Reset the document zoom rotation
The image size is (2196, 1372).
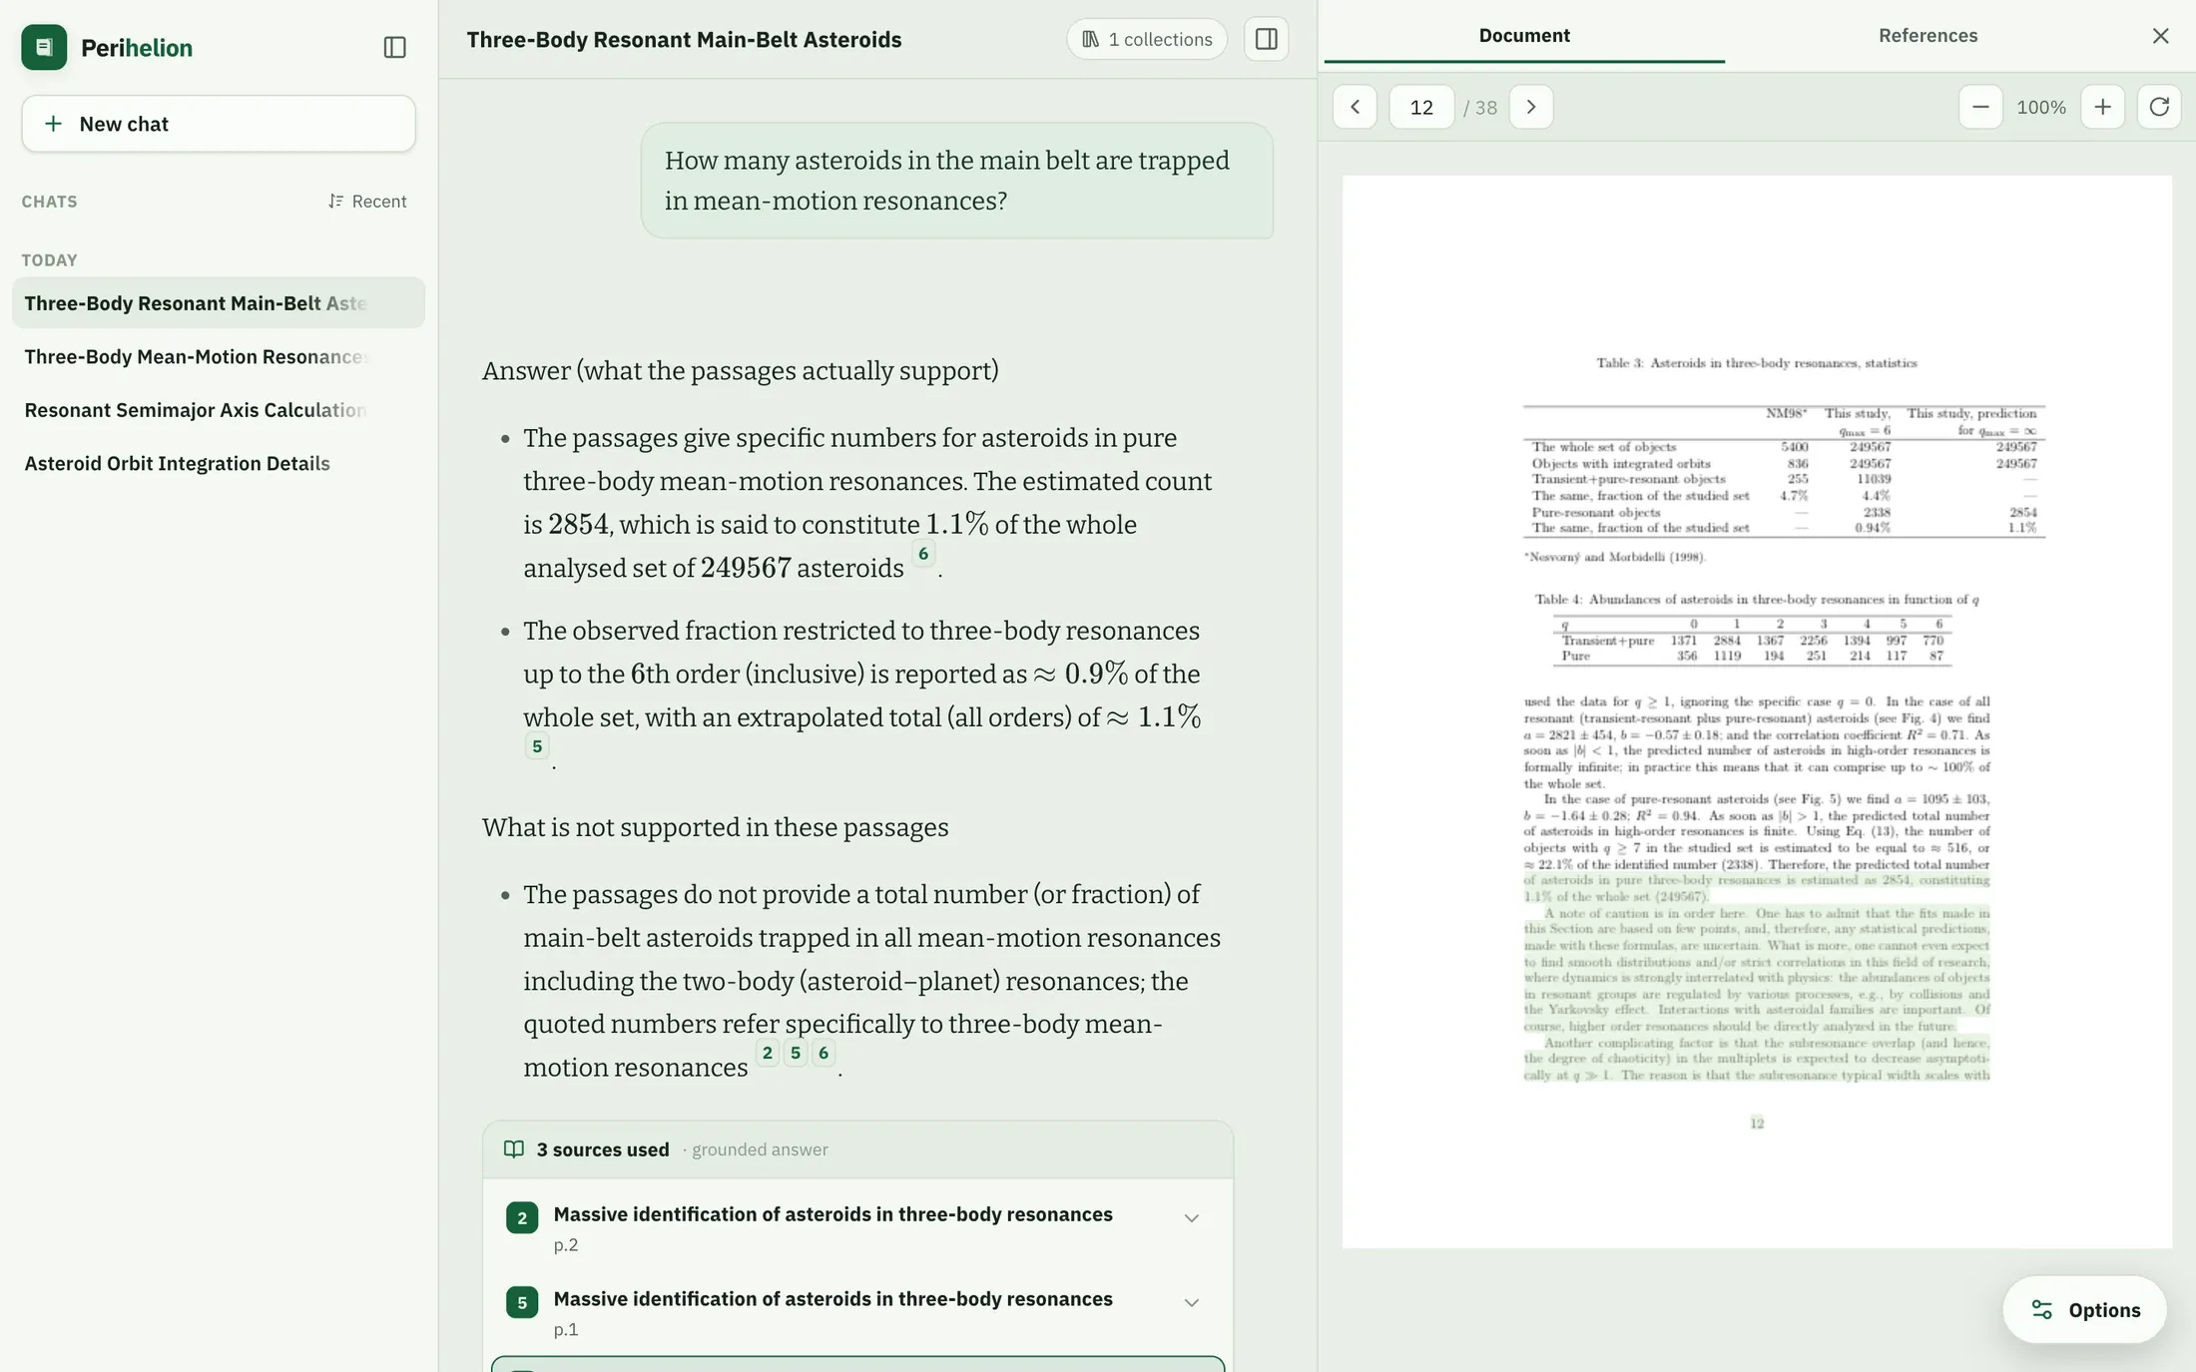click(x=2158, y=107)
